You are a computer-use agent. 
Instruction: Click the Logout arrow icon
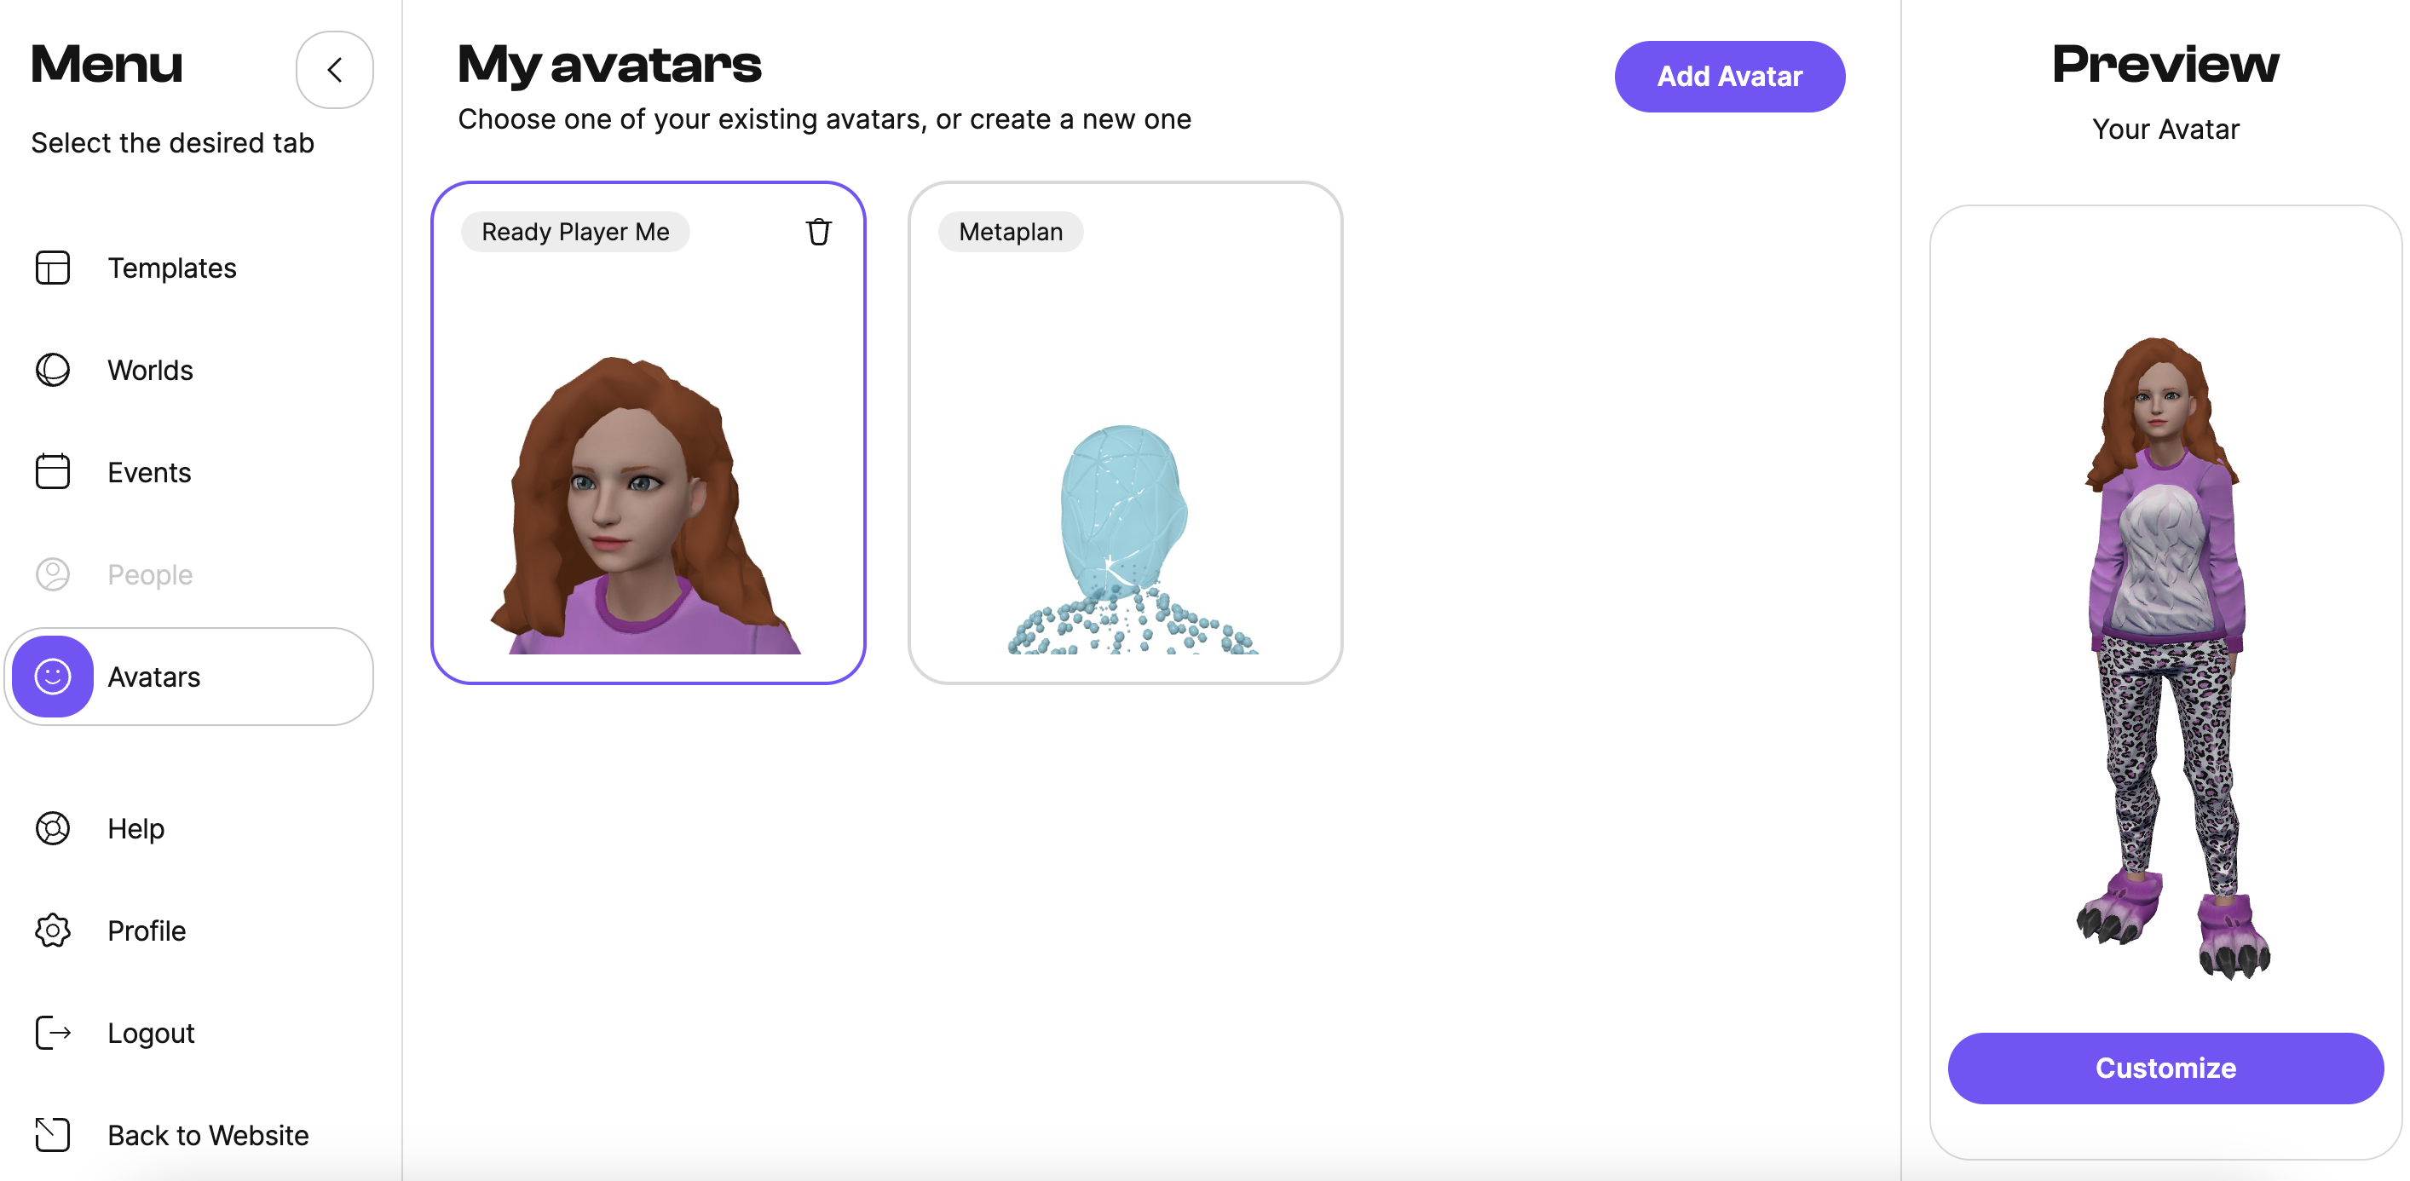click(52, 1032)
